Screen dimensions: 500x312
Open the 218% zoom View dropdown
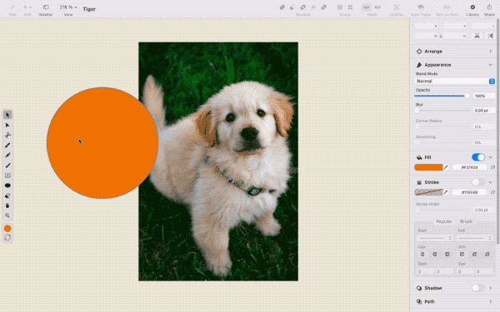68,7
